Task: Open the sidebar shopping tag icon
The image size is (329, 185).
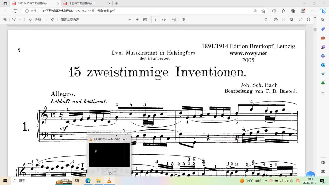Action: click(x=323, y=29)
